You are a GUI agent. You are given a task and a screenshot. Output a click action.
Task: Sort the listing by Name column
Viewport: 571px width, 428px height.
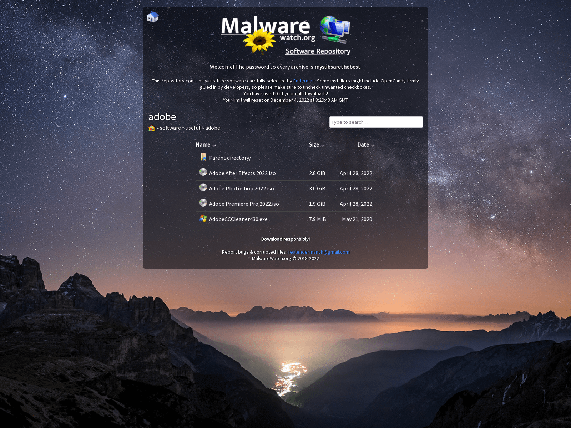206,145
